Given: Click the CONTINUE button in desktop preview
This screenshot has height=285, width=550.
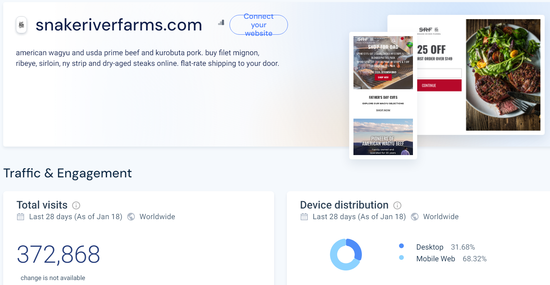Looking at the screenshot, I should point(440,85).
